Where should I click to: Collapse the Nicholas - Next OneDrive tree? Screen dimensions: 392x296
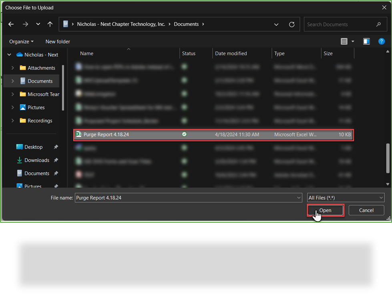tap(9, 54)
